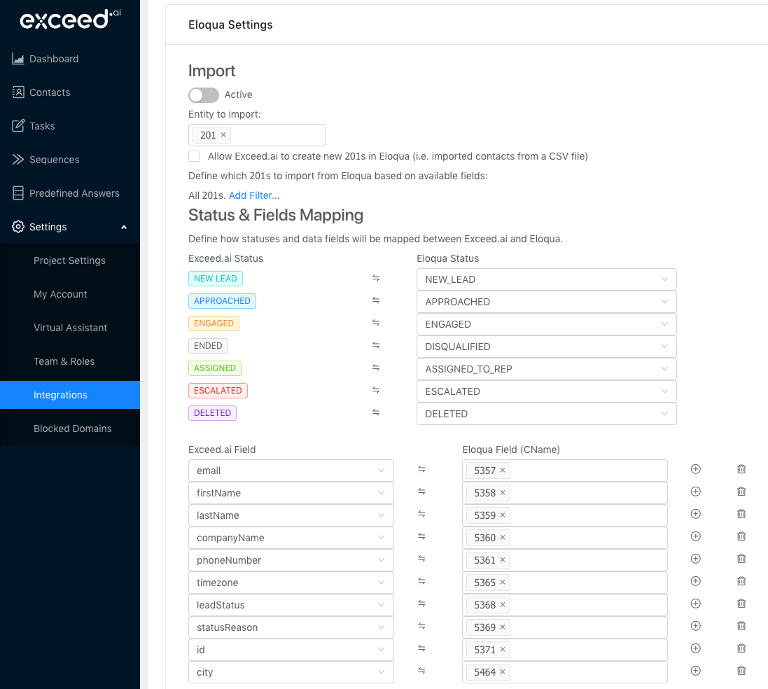Collapse the Settings section in the sidebar
The image size is (768, 689).
(123, 227)
